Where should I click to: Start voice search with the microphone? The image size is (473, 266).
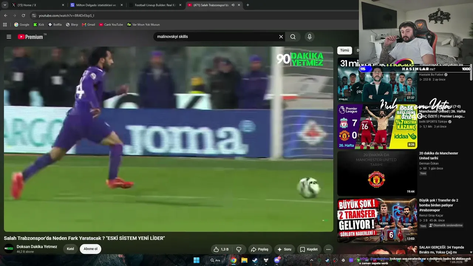pyautogui.click(x=310, y=37)
